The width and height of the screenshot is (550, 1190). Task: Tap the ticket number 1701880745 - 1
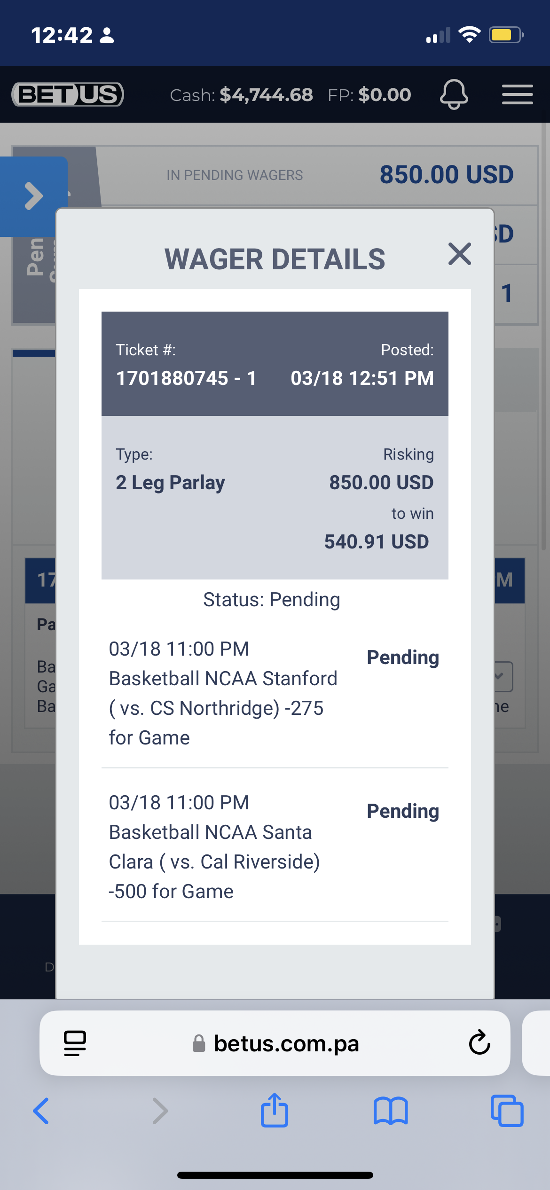[186, 378]
